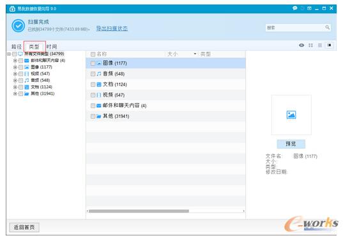Click the search magnifier icon

(x=327, y=28)
